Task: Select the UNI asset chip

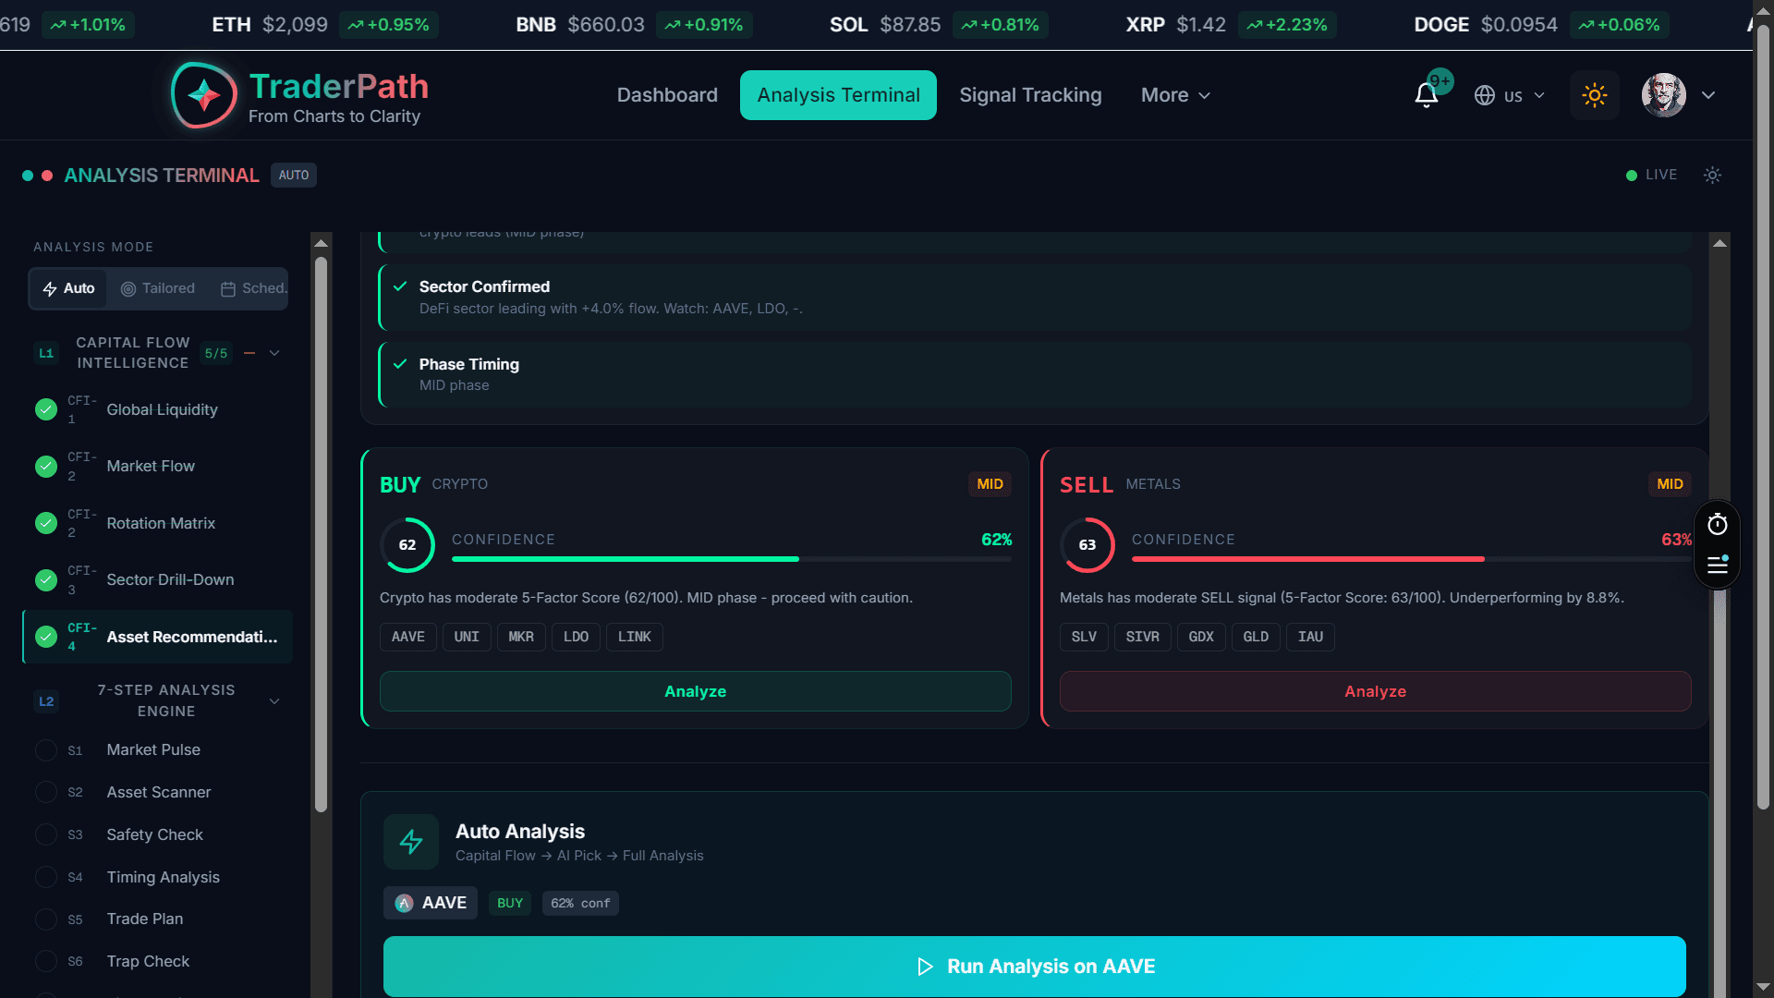Action: click(467, 637)
